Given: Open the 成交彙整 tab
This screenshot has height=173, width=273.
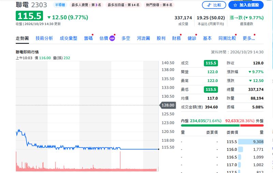Looking at the screenshot, I should tap(69, 38).
